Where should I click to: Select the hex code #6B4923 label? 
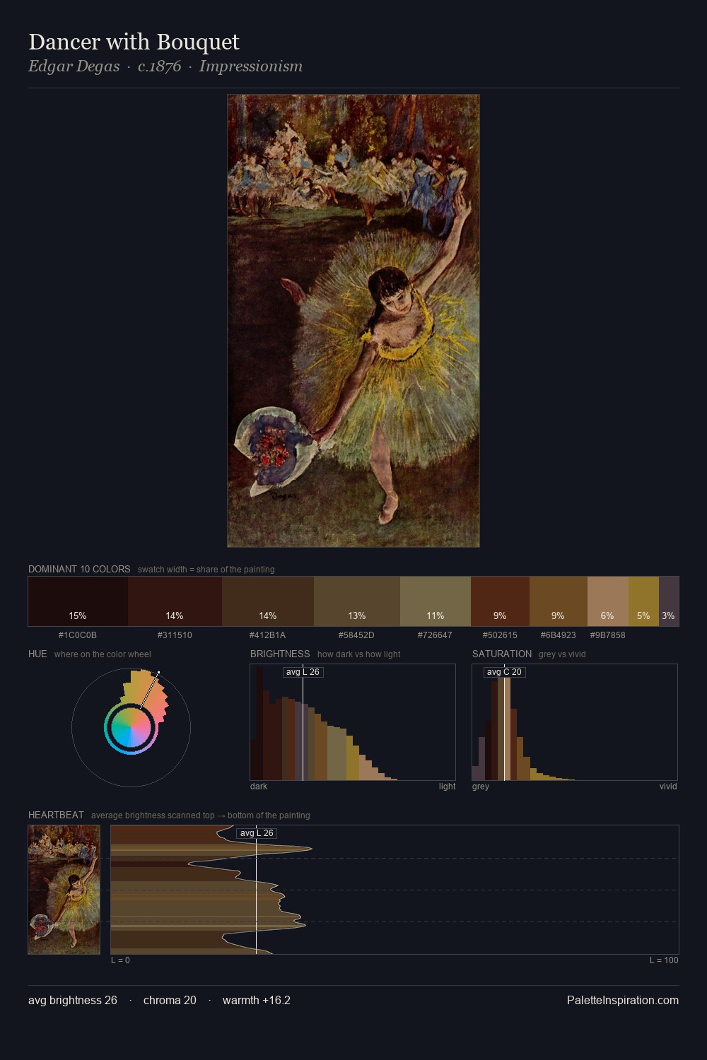[x=559, y=635]
